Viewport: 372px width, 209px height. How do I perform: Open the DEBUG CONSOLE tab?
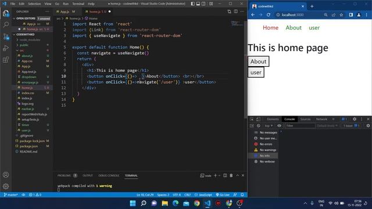[x=109, y=175]
